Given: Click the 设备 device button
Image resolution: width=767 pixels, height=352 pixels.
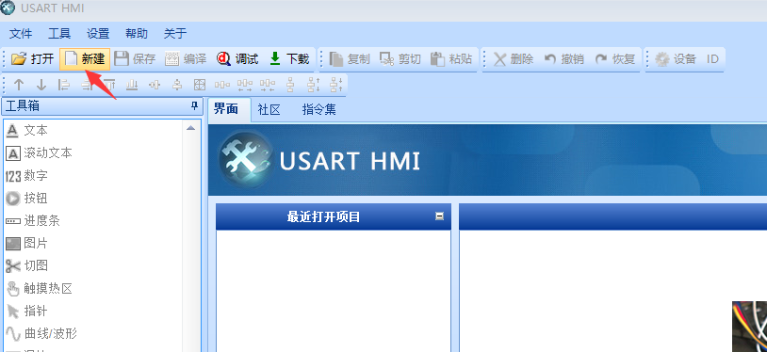Looking at the screenshot, I should (675, 59).
